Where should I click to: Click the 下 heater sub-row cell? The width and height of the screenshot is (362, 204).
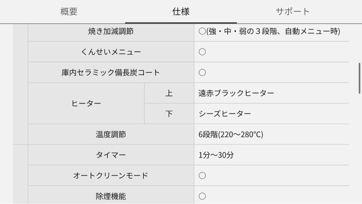click(169, 113)
